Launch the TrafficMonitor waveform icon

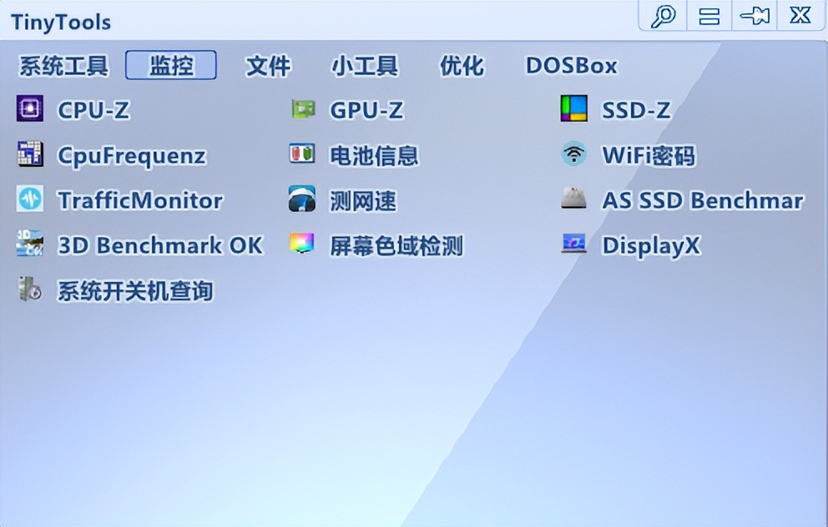pyautogui.click(x=30, y=199)
